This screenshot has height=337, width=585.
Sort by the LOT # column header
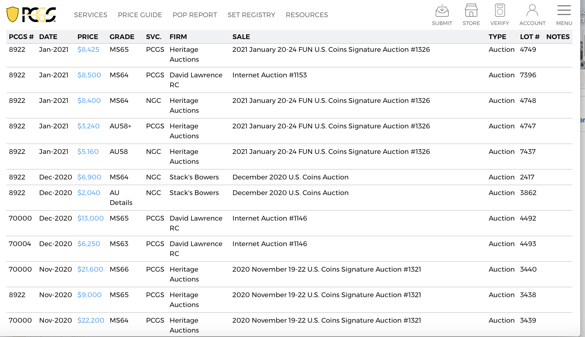(x=530, y=37)
